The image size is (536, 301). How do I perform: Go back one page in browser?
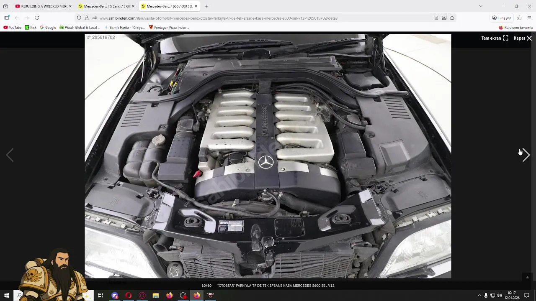[x=17, y=18]
